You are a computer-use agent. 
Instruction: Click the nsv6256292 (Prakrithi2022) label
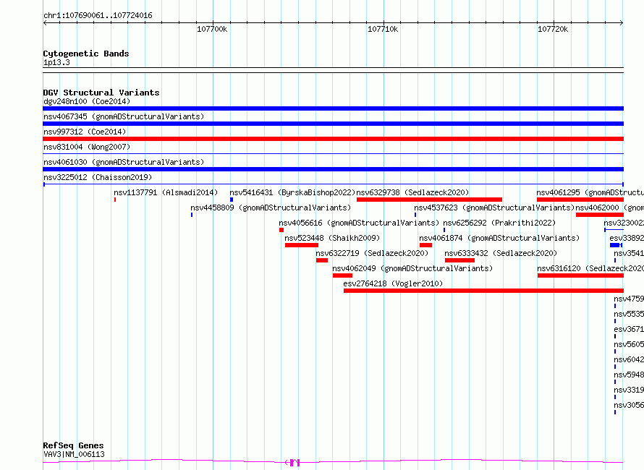coord(499,223)
